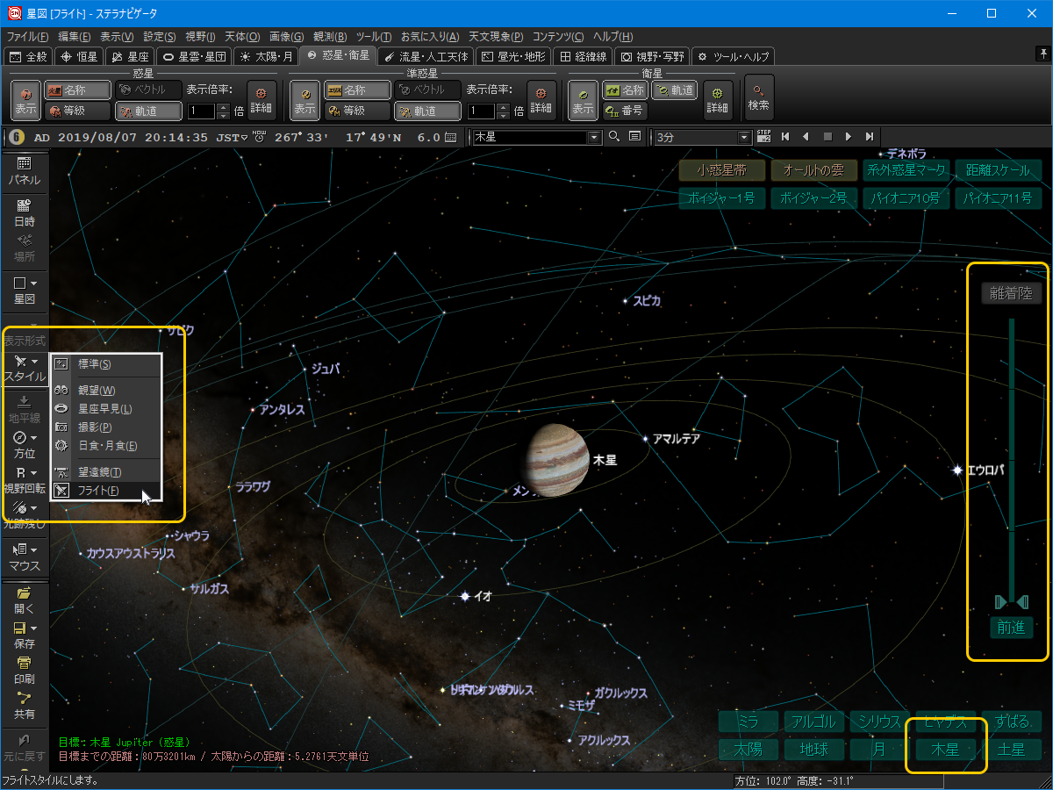
Task: Open the 日時 date-time setting
Action: 25,212
